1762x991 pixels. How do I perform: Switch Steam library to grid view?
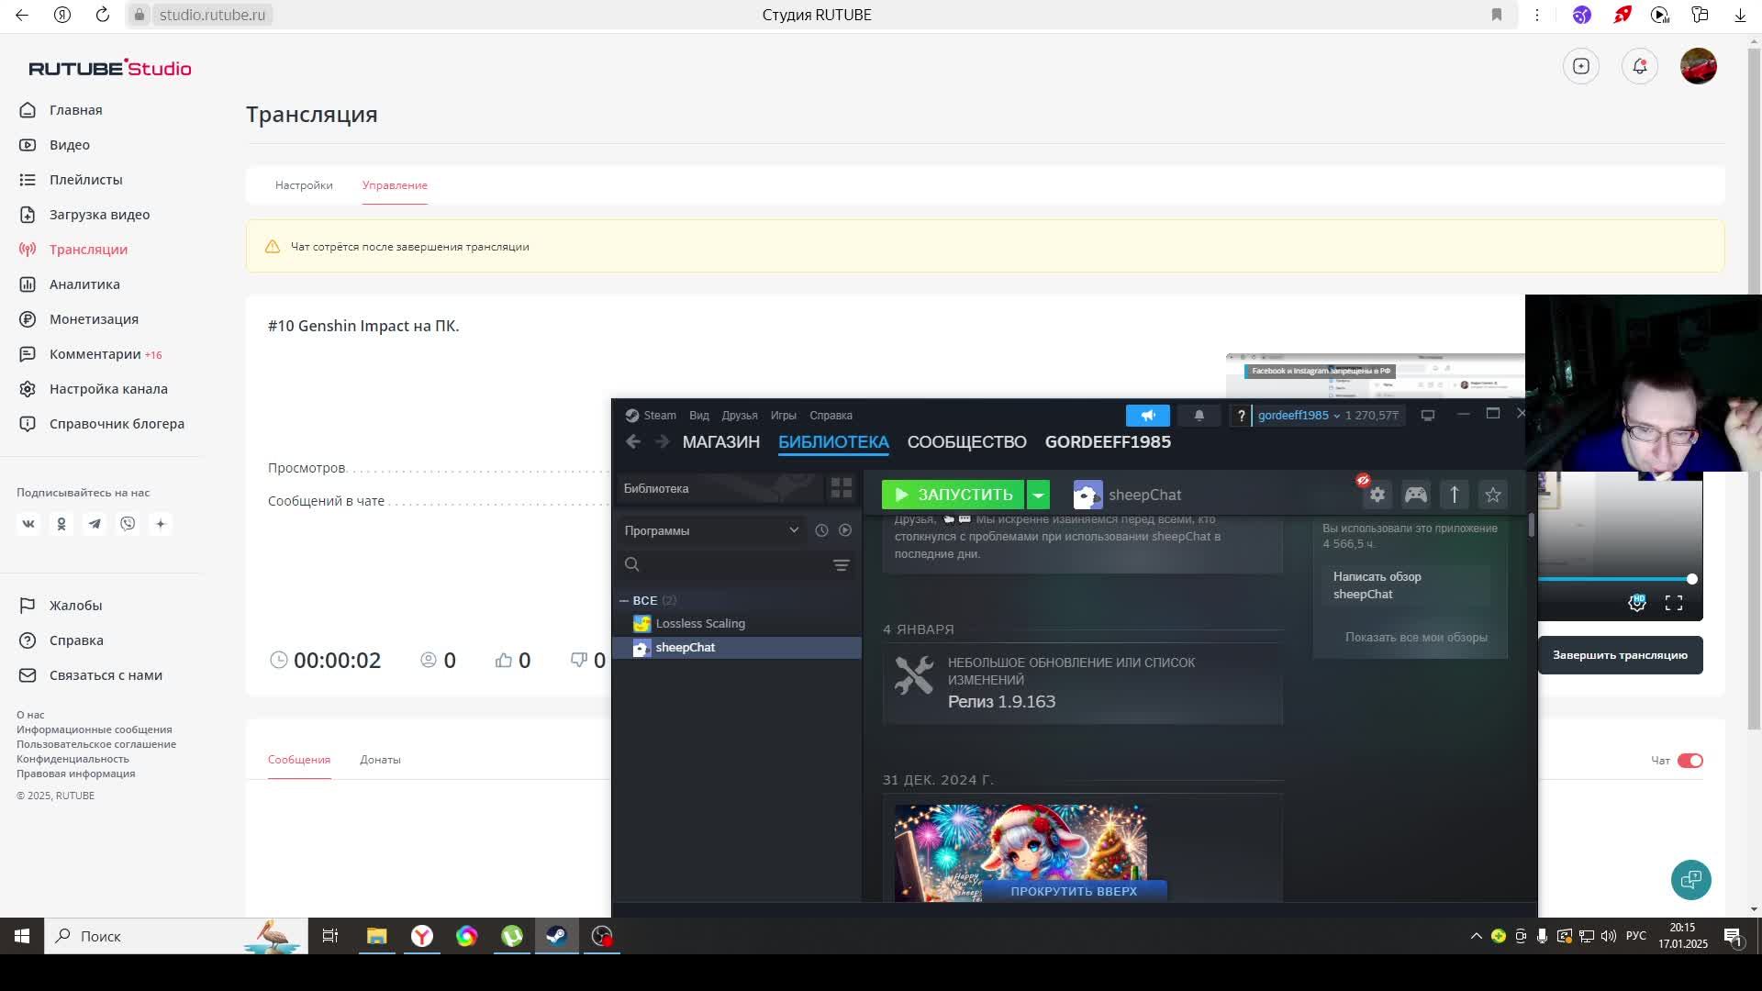click(x=841, y=488)
